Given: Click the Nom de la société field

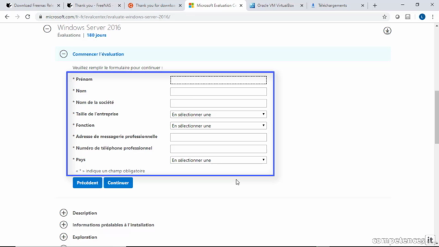Looking at the screenshot, I should (x=218, y=103).
